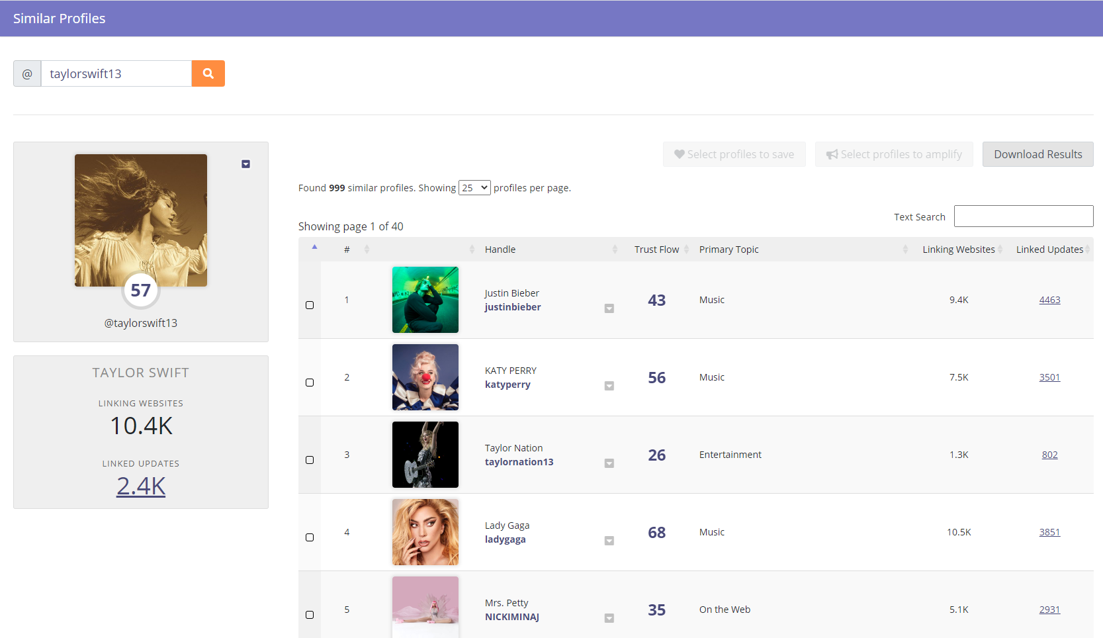
Task: Click the KATY PERRY profile thumbnail
Action: point(425,377)
